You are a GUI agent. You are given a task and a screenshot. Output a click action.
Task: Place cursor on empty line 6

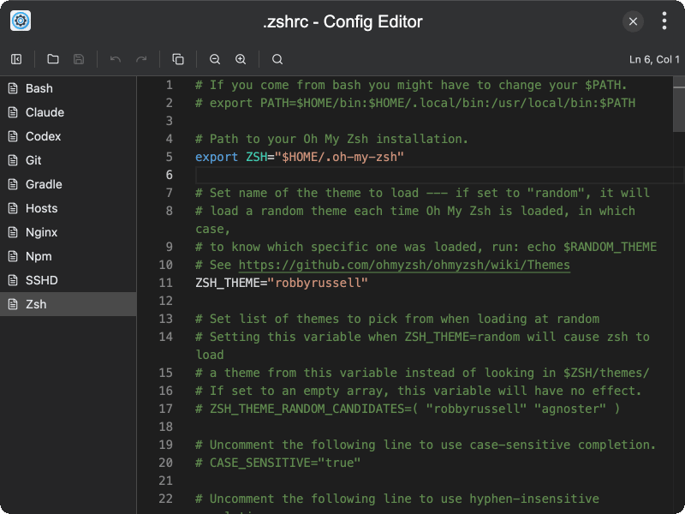(428, 175)
